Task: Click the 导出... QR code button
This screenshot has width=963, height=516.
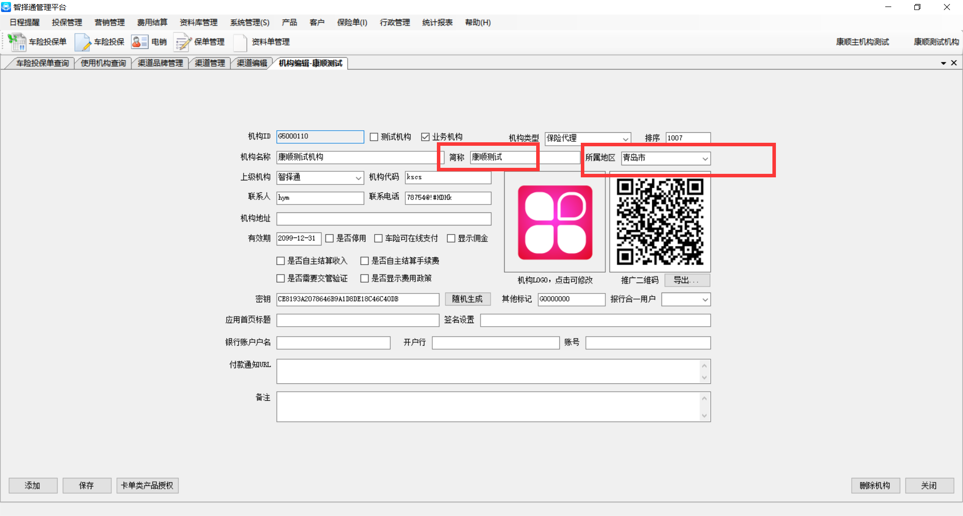Action: [x=687, y=280]
